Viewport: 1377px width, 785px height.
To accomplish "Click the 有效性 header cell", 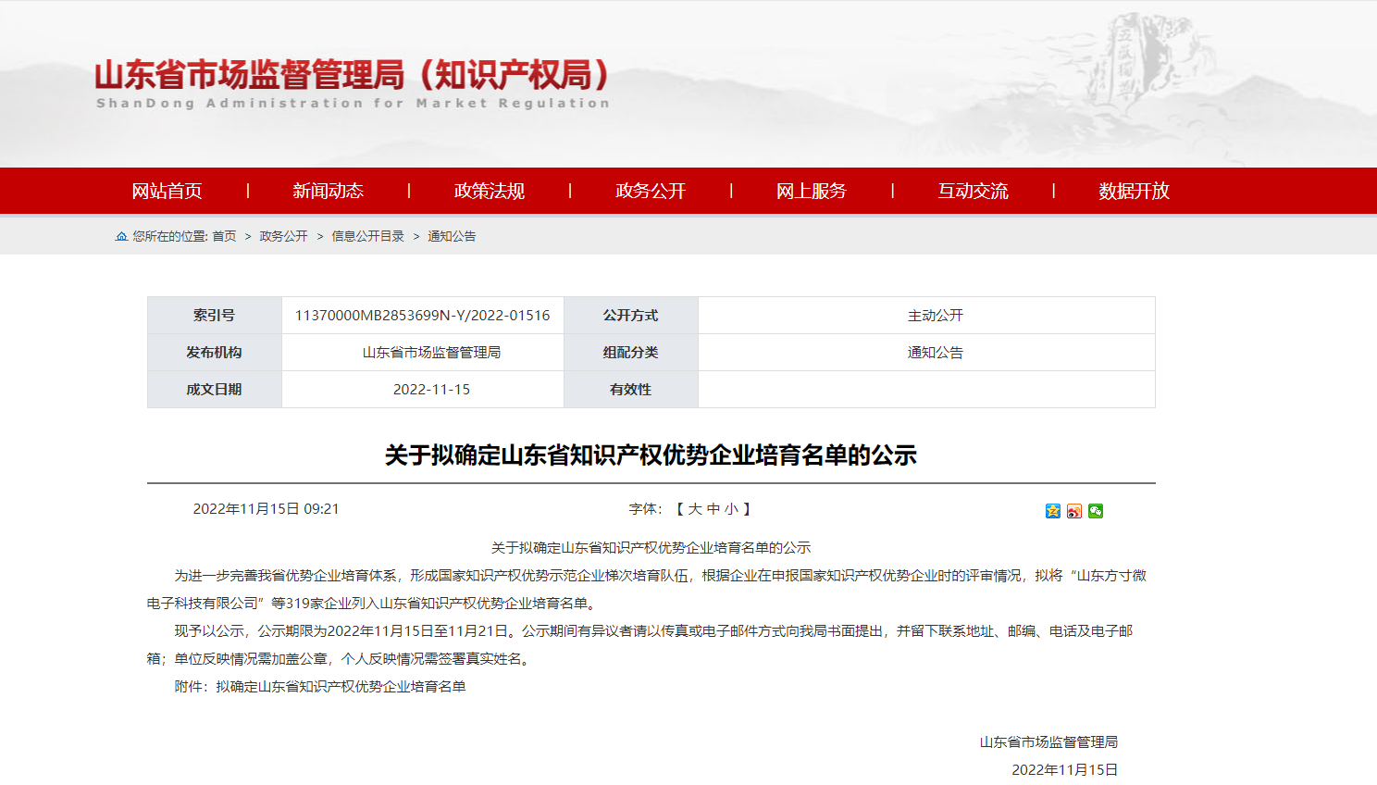I will click(x=631, y=390).
